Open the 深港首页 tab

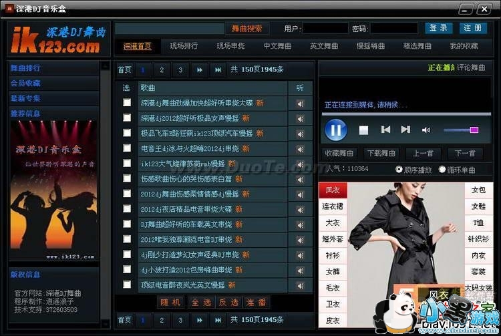[138, 46]
